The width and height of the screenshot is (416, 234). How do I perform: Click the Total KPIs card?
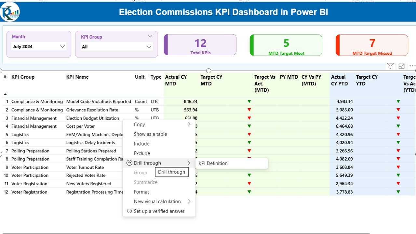pyautogui.click(x=200, y=45)
